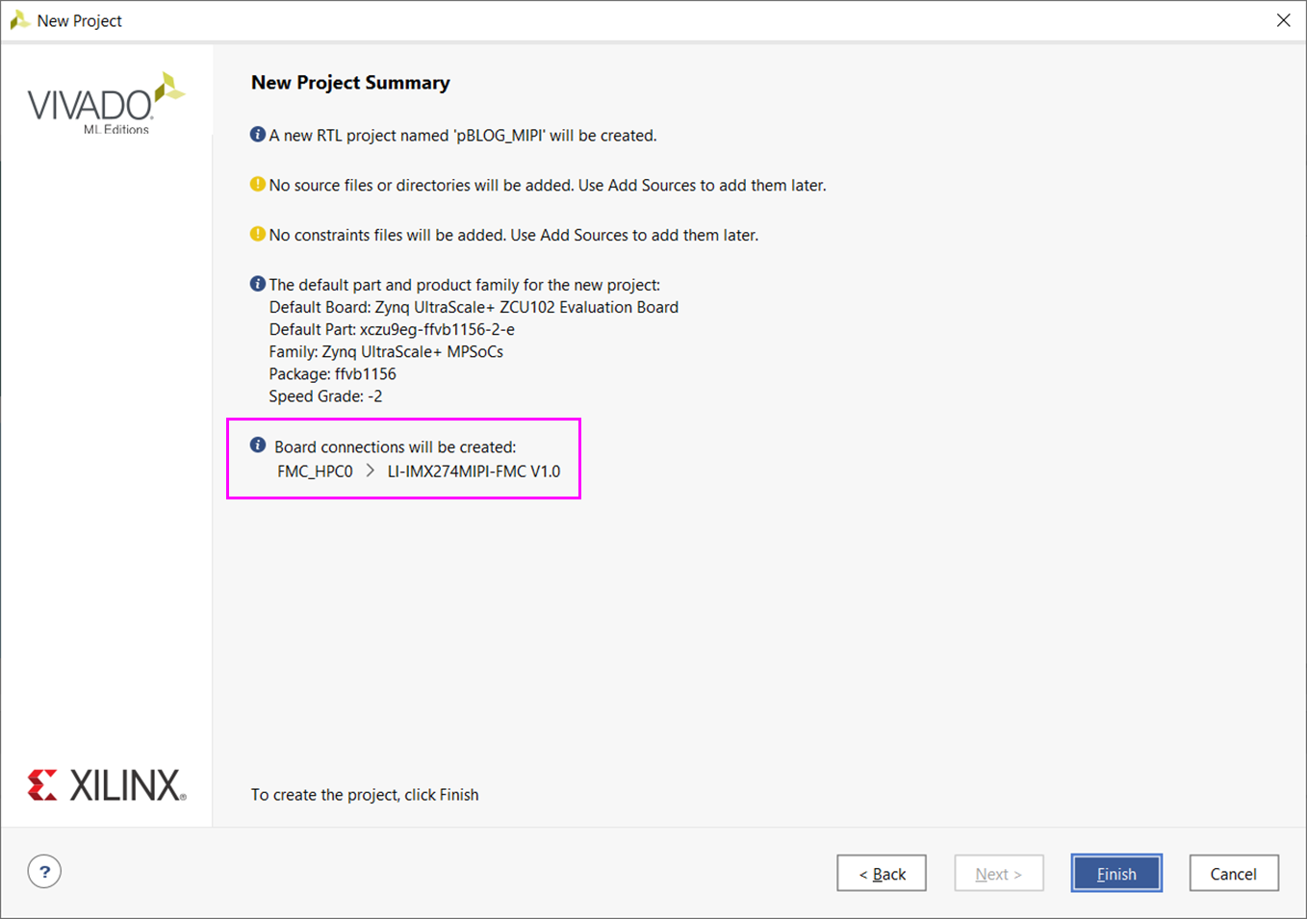Click the greyed-out Next button
Screen dimensions: 1307x919
(998, 874)
